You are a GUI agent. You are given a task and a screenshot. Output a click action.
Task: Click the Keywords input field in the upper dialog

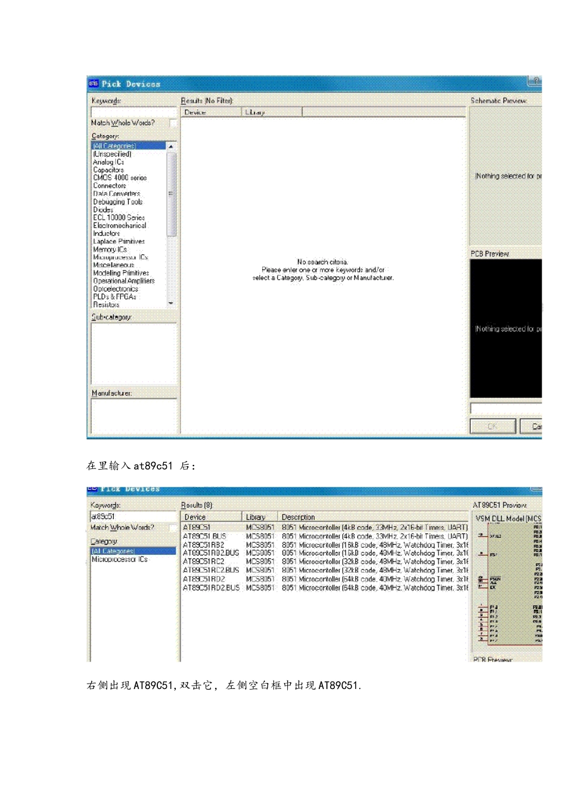point(134,111)
